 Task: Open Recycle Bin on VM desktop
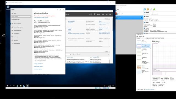point(8,8)
